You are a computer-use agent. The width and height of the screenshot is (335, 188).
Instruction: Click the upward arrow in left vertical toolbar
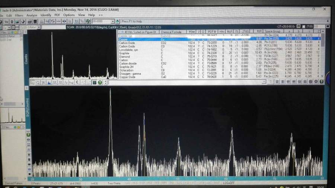(29, 154)
